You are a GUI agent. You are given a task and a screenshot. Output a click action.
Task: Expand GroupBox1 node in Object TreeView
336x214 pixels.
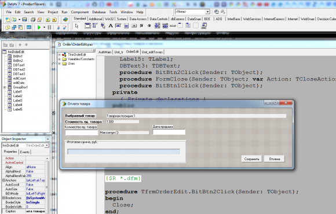5,87
